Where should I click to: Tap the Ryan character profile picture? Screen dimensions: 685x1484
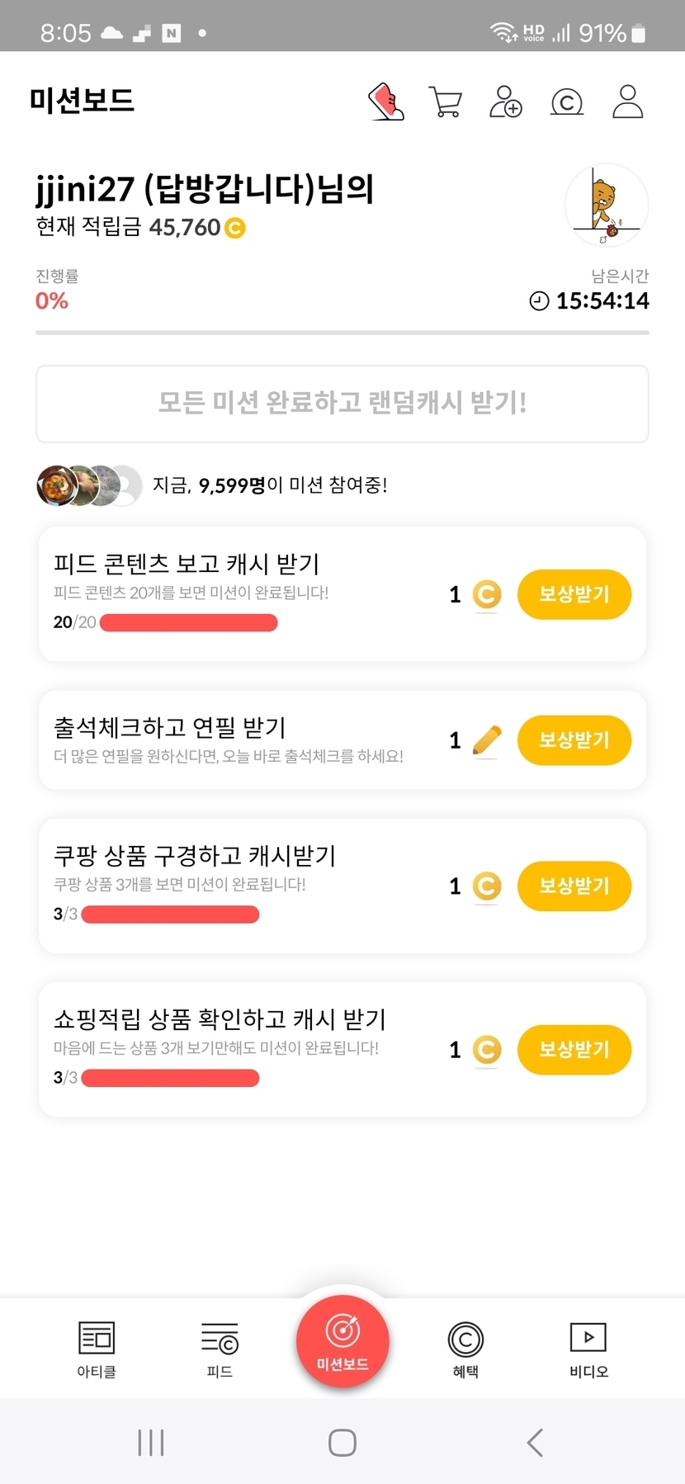click(x=607, y=206)
